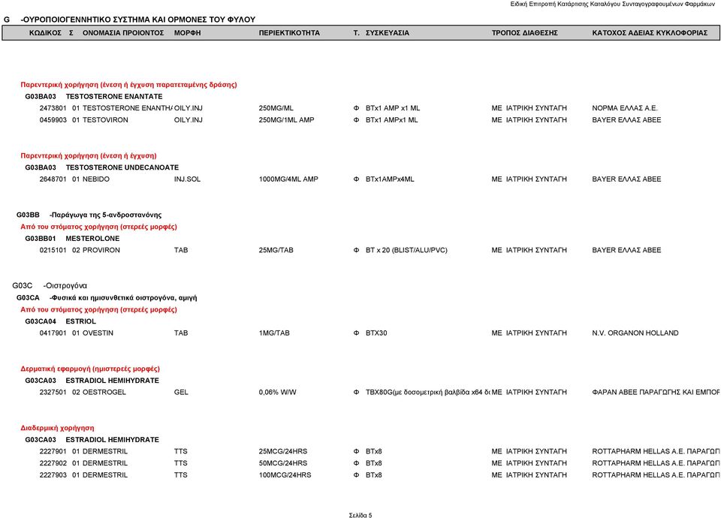Screen dimensions: 721x518
Task: Click the strength "1MG/TAB"
Action: (274, 333)
